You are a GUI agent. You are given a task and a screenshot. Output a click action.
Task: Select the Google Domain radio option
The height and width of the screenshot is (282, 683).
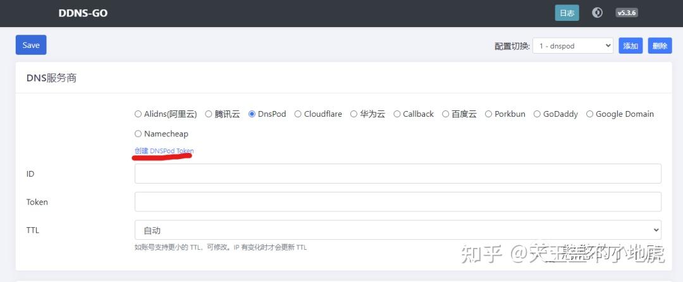(x=590, y=114)
